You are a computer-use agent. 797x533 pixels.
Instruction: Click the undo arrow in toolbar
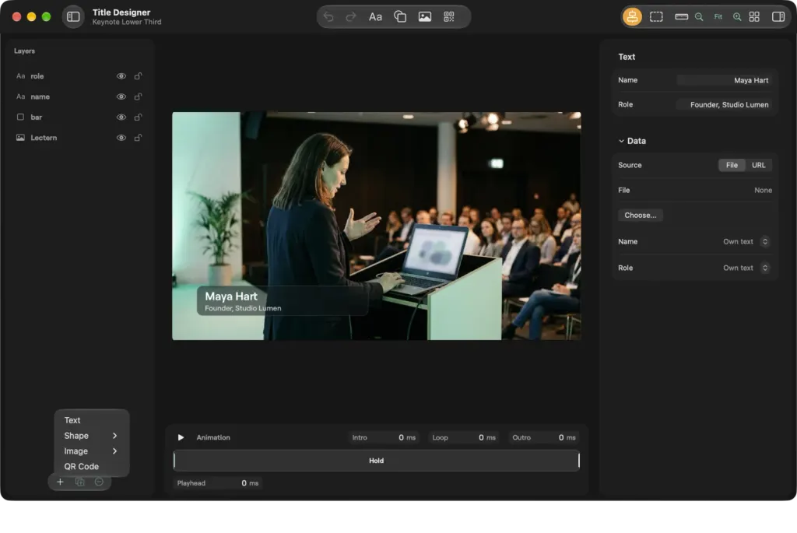point(328,17)
